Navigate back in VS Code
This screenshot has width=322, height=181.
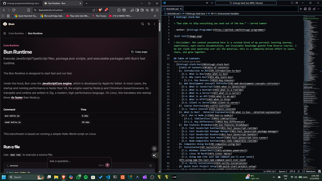pyautogui.click(x=207, y=3)
